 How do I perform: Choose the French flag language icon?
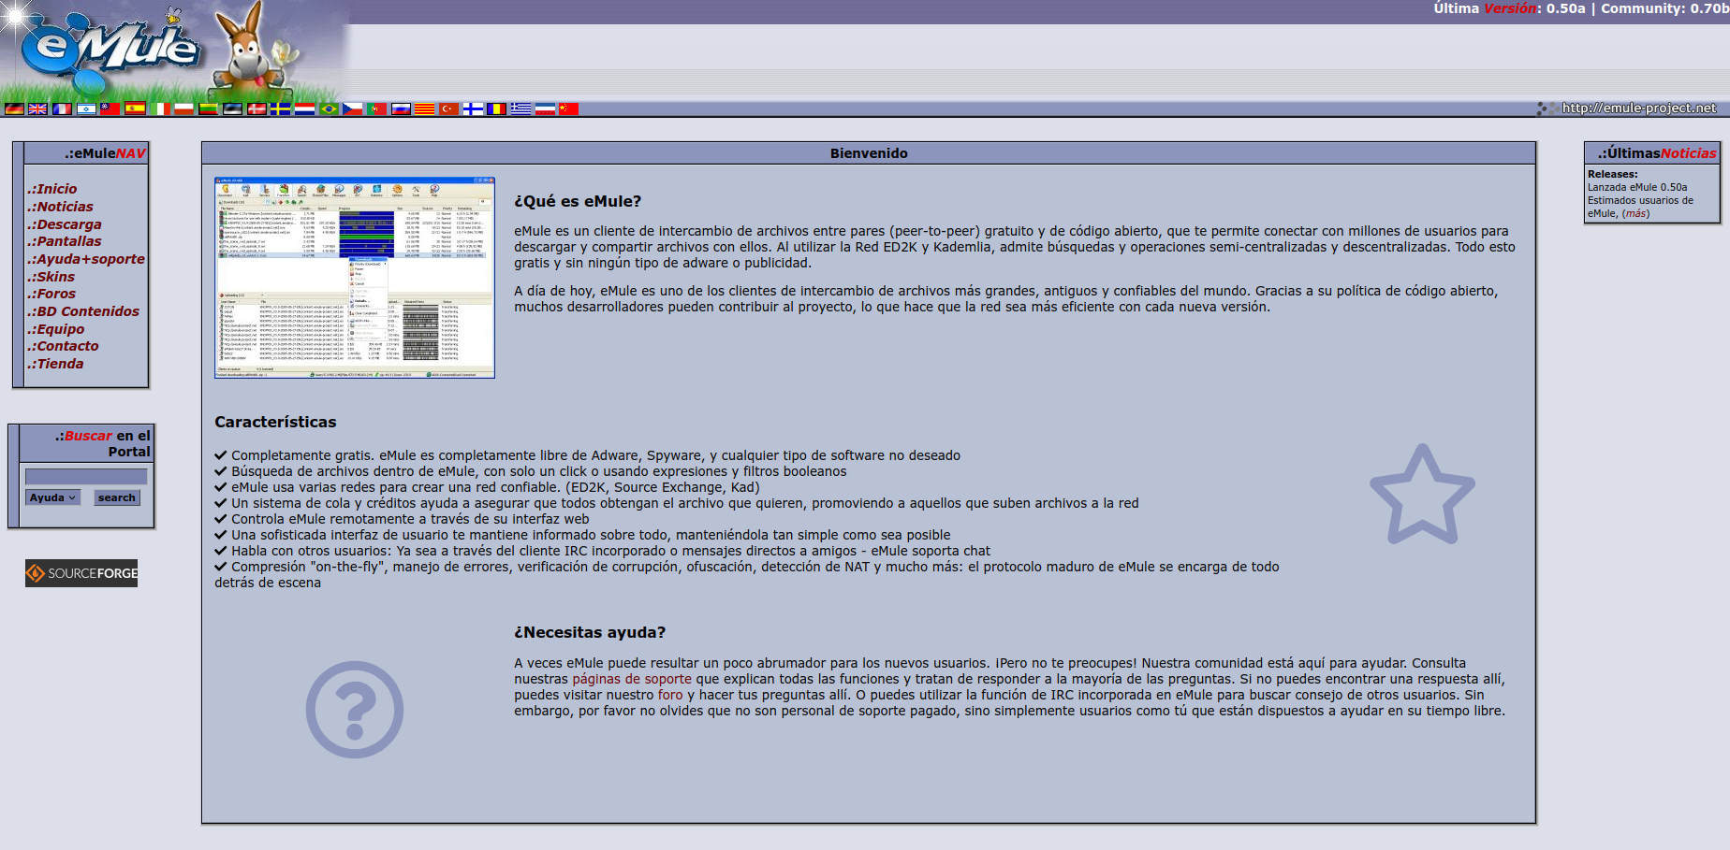point(62,109)
